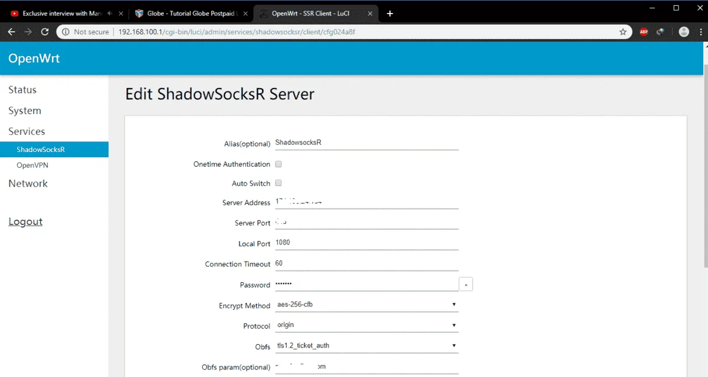Screen dimensions: 708x377
Task: Click the Logout link
Action: click(x=25, y=221)
